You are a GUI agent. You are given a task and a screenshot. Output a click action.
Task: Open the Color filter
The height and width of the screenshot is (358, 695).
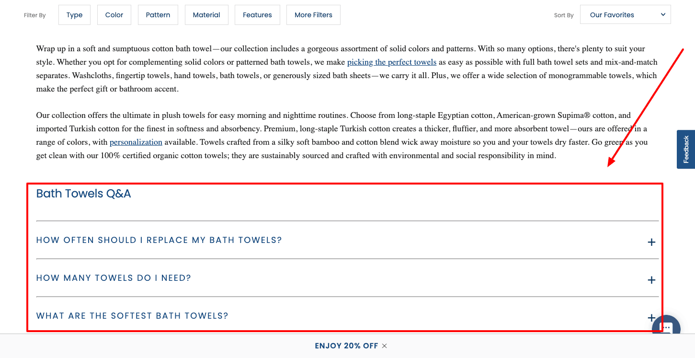tap(114, 15)
